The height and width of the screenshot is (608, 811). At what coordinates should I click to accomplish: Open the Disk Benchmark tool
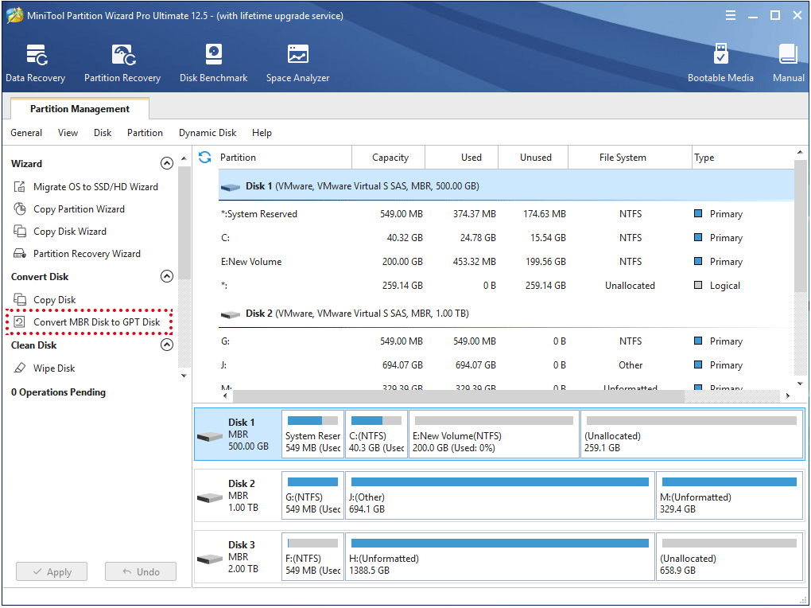pyautogui.click(x=214, y=63)
